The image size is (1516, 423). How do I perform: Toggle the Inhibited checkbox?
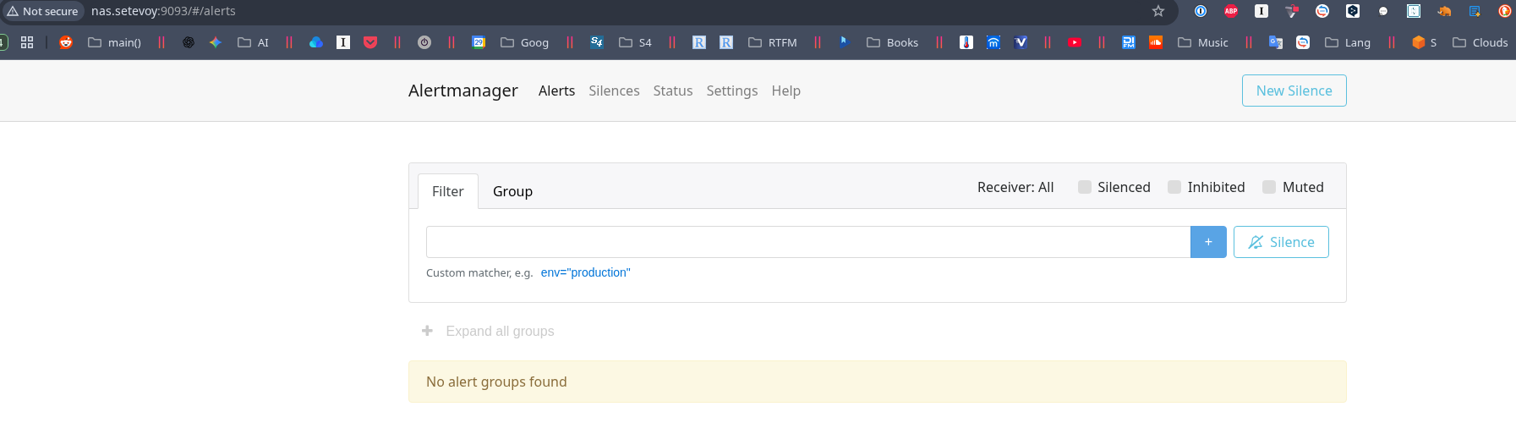click(x=1174, y=187)
